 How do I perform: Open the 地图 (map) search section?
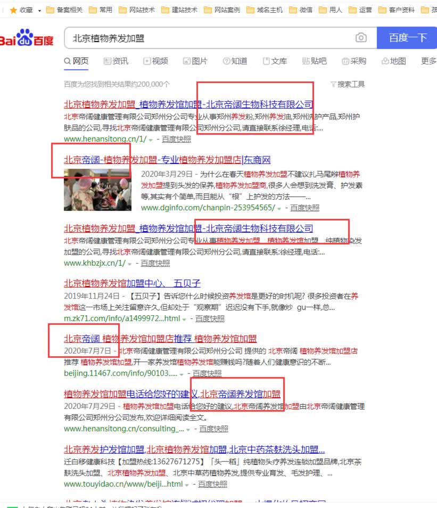point(394,61)
